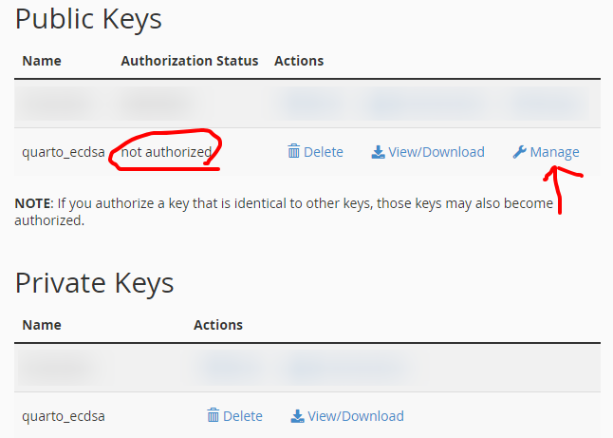Click the Delete text link in Private Keys
This screenshot has height=438, width=613.
243,416
